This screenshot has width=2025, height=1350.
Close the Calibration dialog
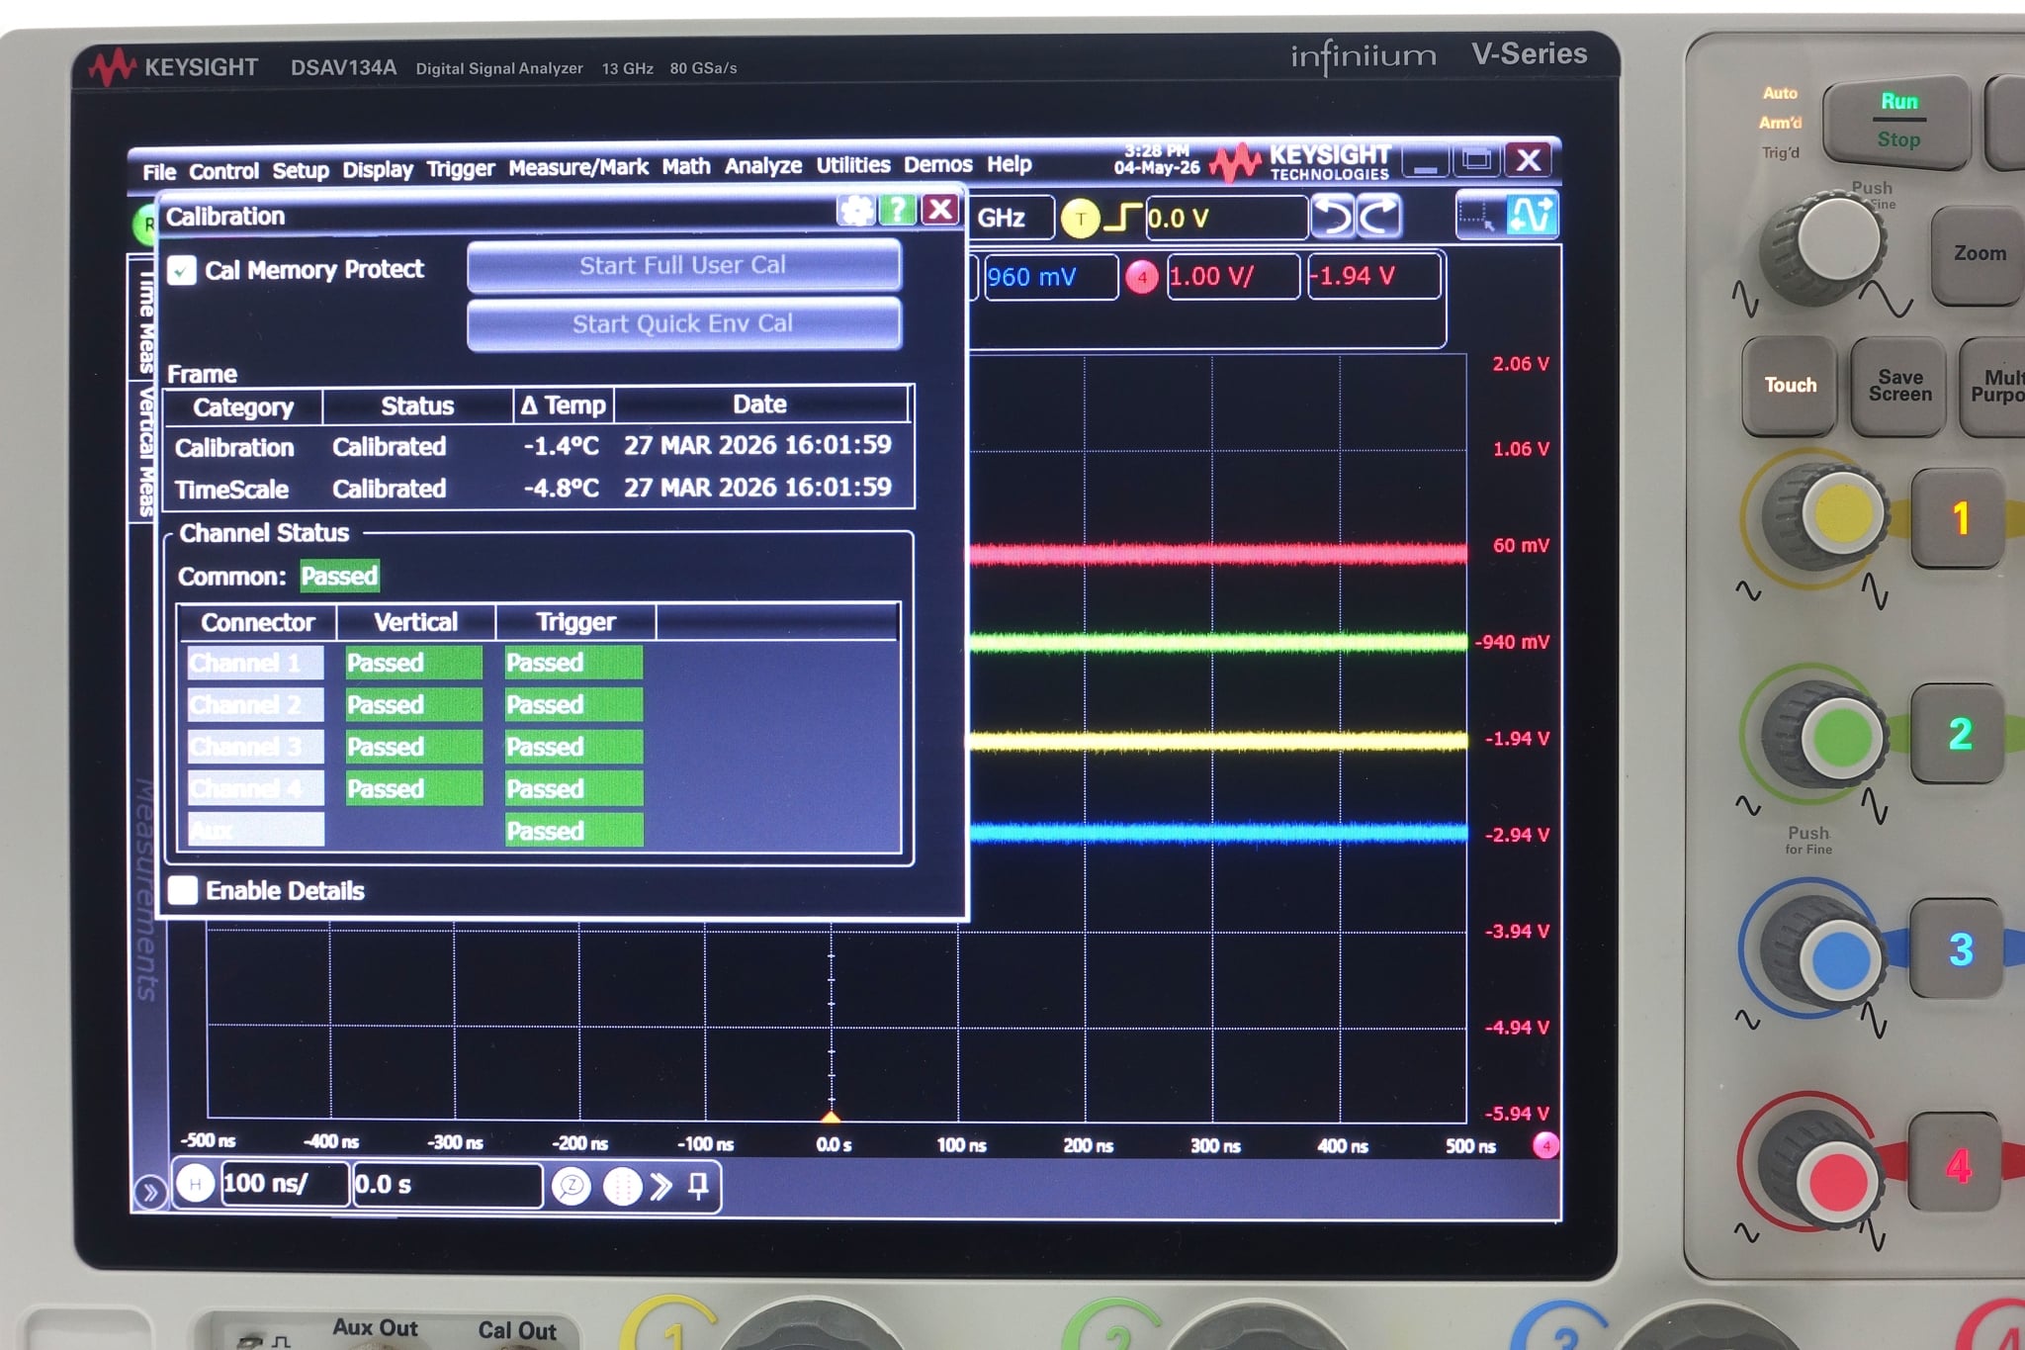click(940, 210)
